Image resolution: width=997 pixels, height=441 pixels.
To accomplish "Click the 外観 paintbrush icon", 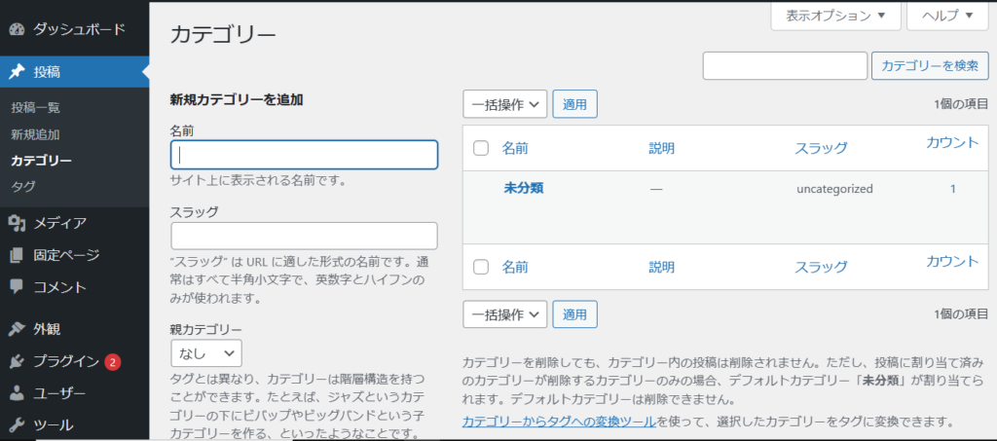I will (x=17, y=329).
